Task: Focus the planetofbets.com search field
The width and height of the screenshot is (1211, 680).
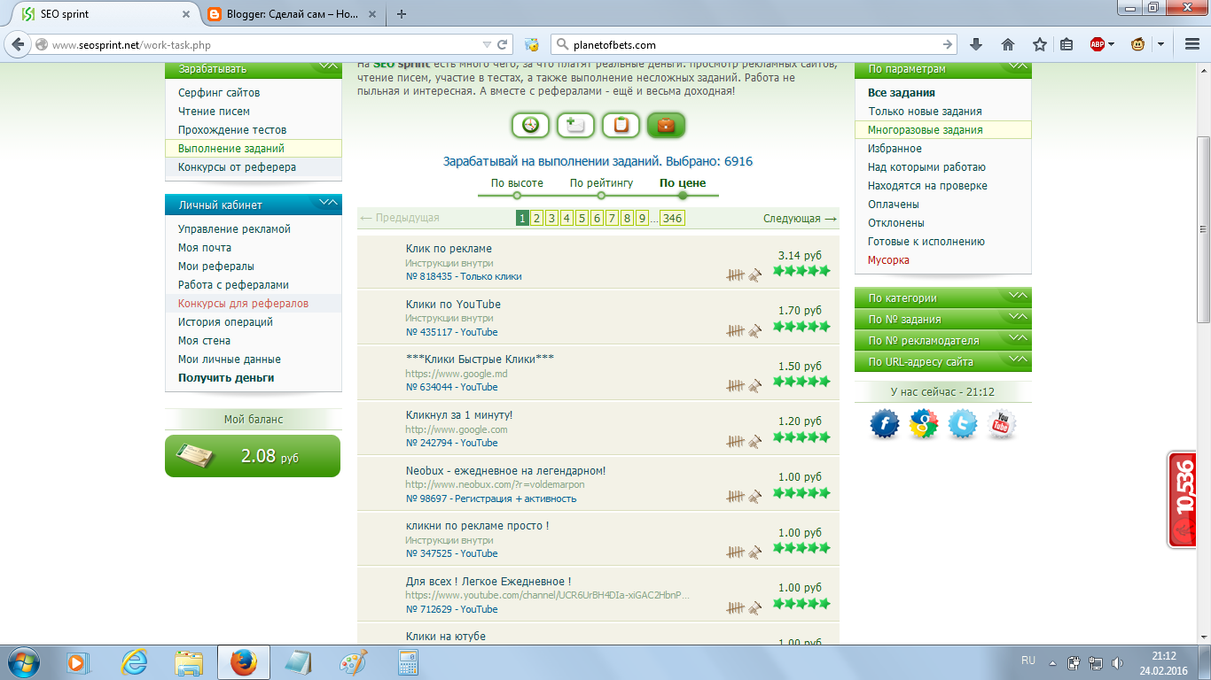Action: click(x=754, y=44)
